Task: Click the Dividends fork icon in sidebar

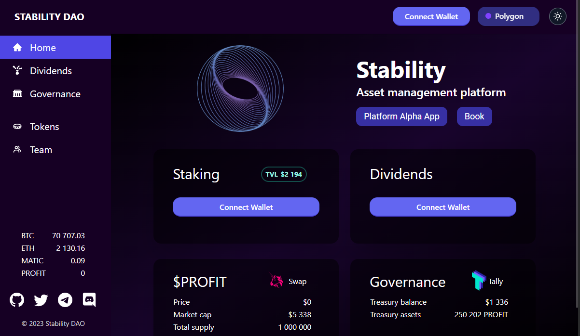Action: (17, 70)
